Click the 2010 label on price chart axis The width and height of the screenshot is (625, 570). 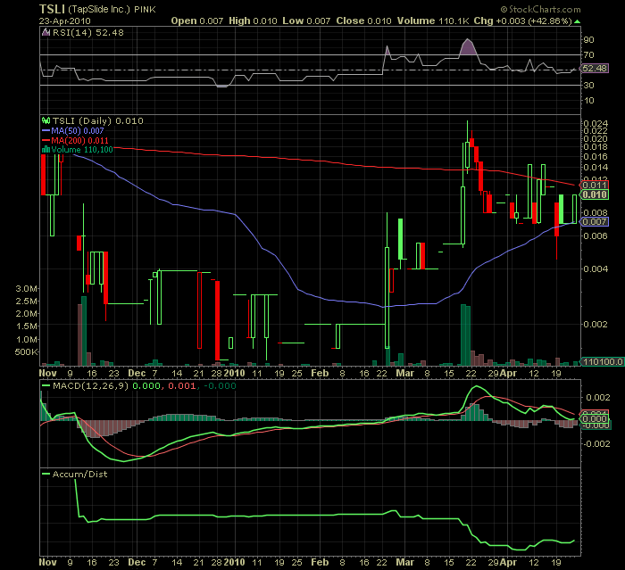234,373
